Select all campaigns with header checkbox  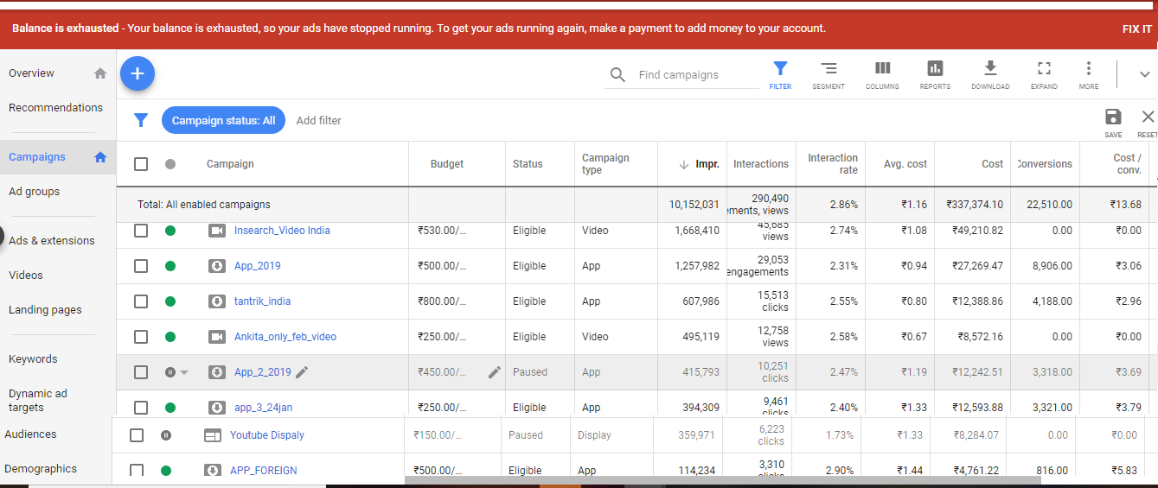pos(141,164)
